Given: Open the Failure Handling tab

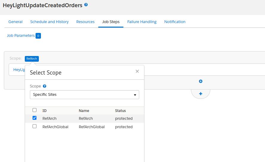Looking at the screenshot, I should point(142,22).
